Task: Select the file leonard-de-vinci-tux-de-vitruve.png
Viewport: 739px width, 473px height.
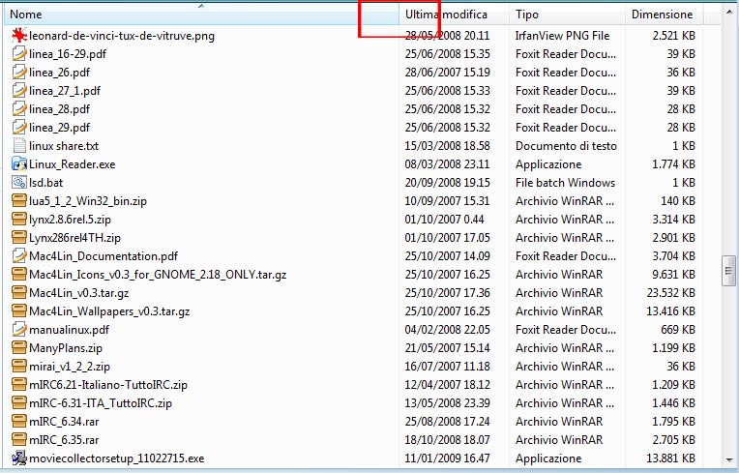Action: click(122, 36)
